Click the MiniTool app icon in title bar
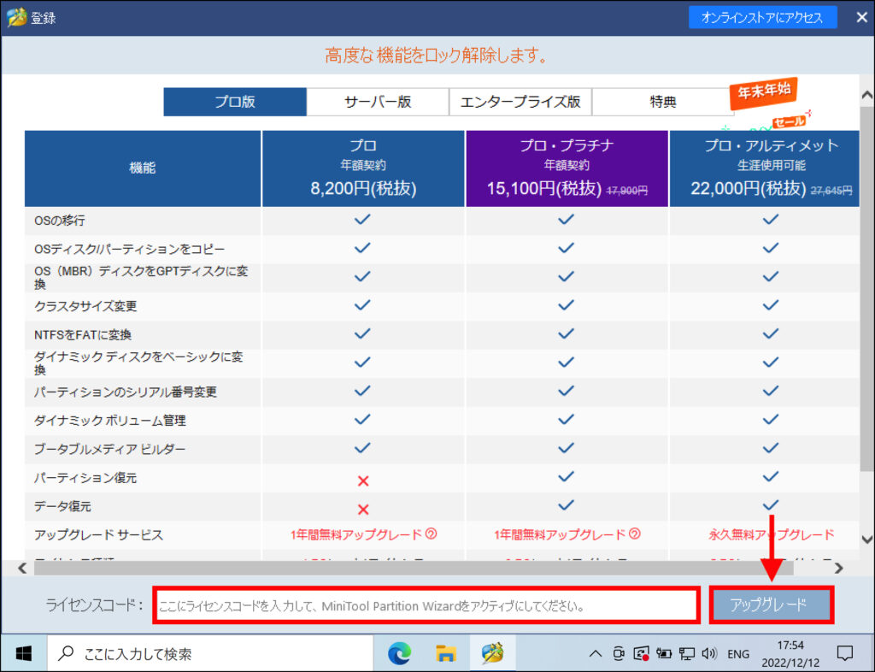This screenshot has height=672, width=875. (16, 18)
